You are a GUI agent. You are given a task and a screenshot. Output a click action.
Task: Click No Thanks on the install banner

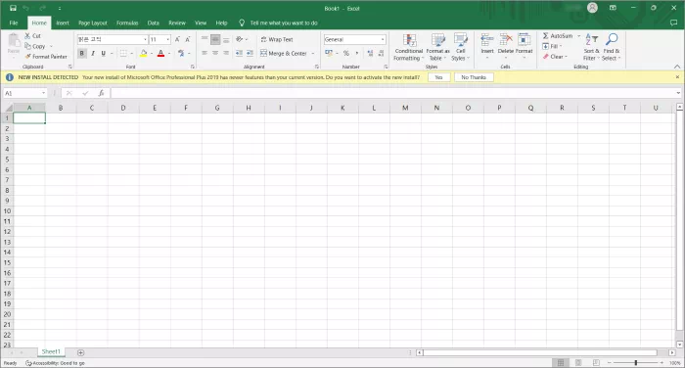[x=474, y=77]
